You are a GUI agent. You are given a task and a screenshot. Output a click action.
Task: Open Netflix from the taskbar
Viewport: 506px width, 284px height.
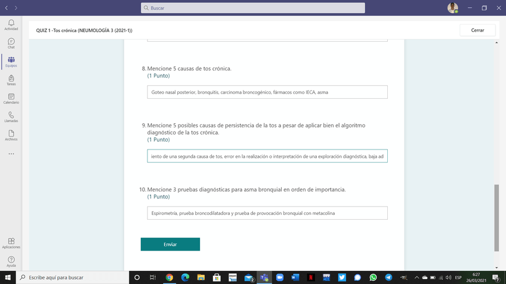(x=311, y=277)
